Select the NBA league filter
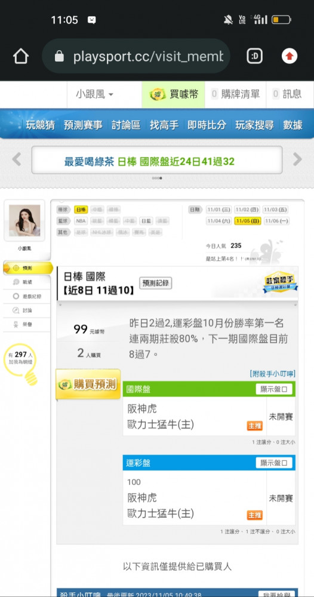The width and height of the screenshot is (314, 597). coord(81,221)
